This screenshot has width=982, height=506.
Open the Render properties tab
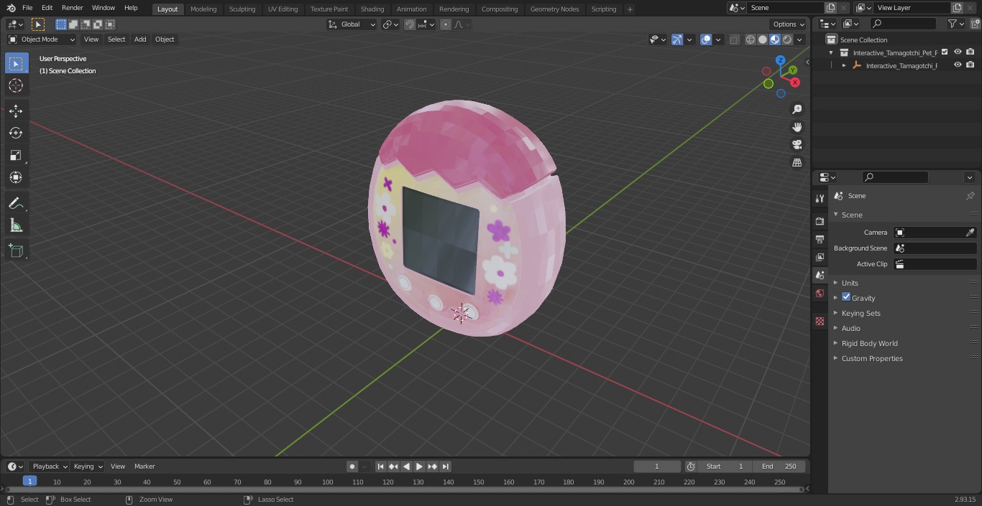(820, 221)
